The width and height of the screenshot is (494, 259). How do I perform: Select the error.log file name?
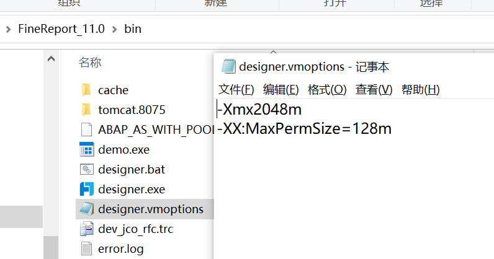(120, 248)
